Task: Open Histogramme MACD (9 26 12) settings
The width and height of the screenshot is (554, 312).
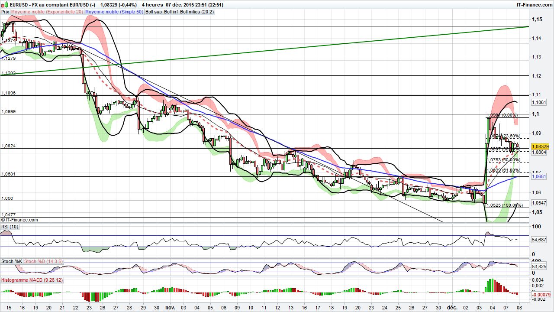Action: [x=32, y=279]
